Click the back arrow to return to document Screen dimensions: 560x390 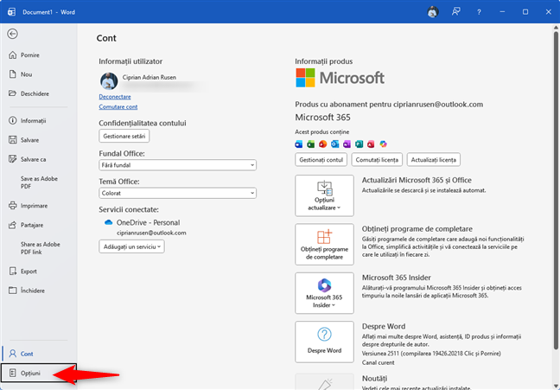[x=12, y=34]
